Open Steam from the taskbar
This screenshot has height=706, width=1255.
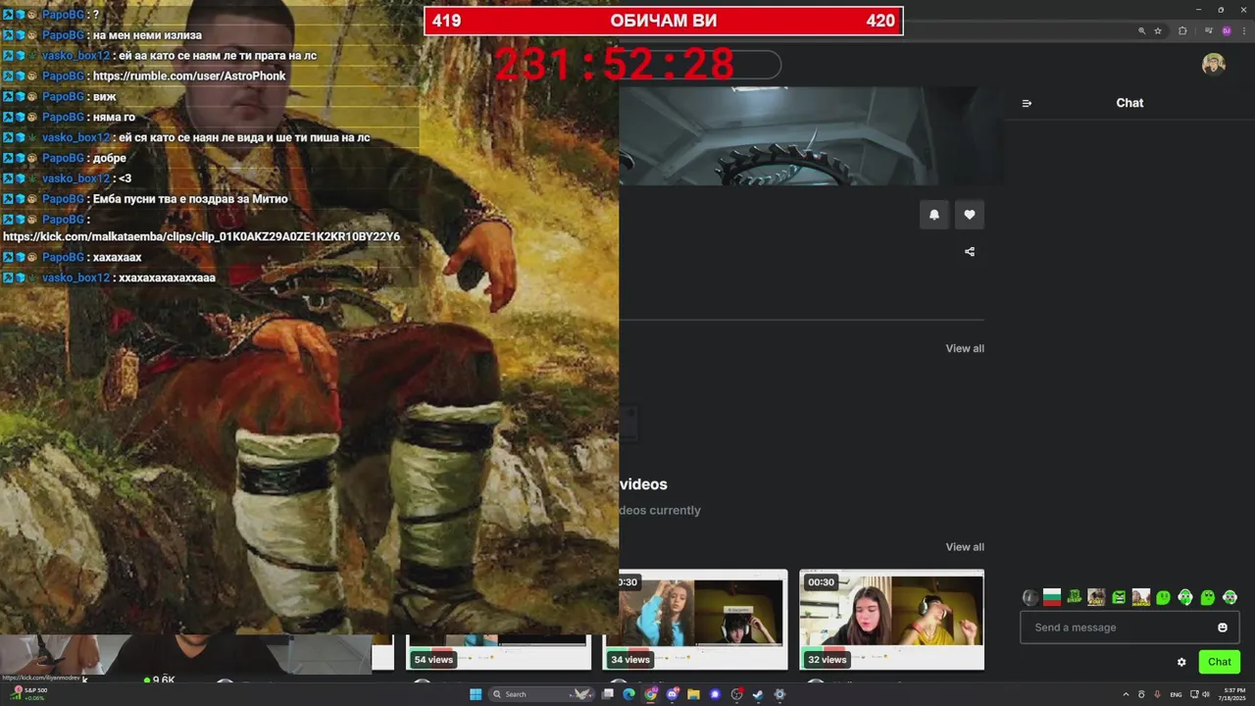(x=758, y=694)
